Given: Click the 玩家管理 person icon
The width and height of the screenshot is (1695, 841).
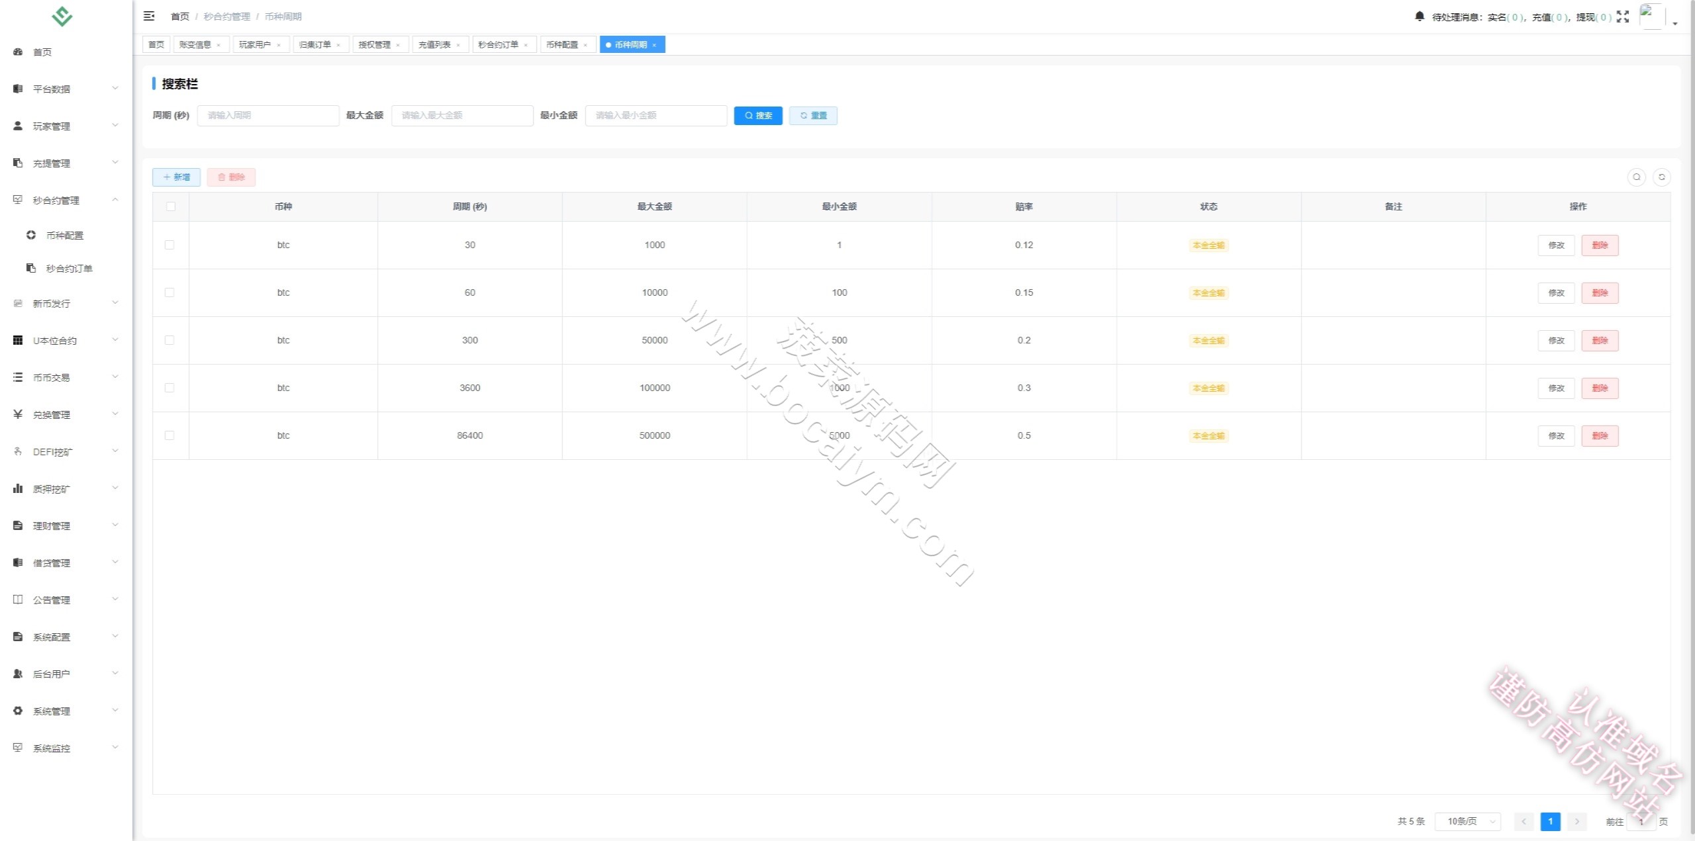Looking at the screenshot, I should (x=18, y=126).
